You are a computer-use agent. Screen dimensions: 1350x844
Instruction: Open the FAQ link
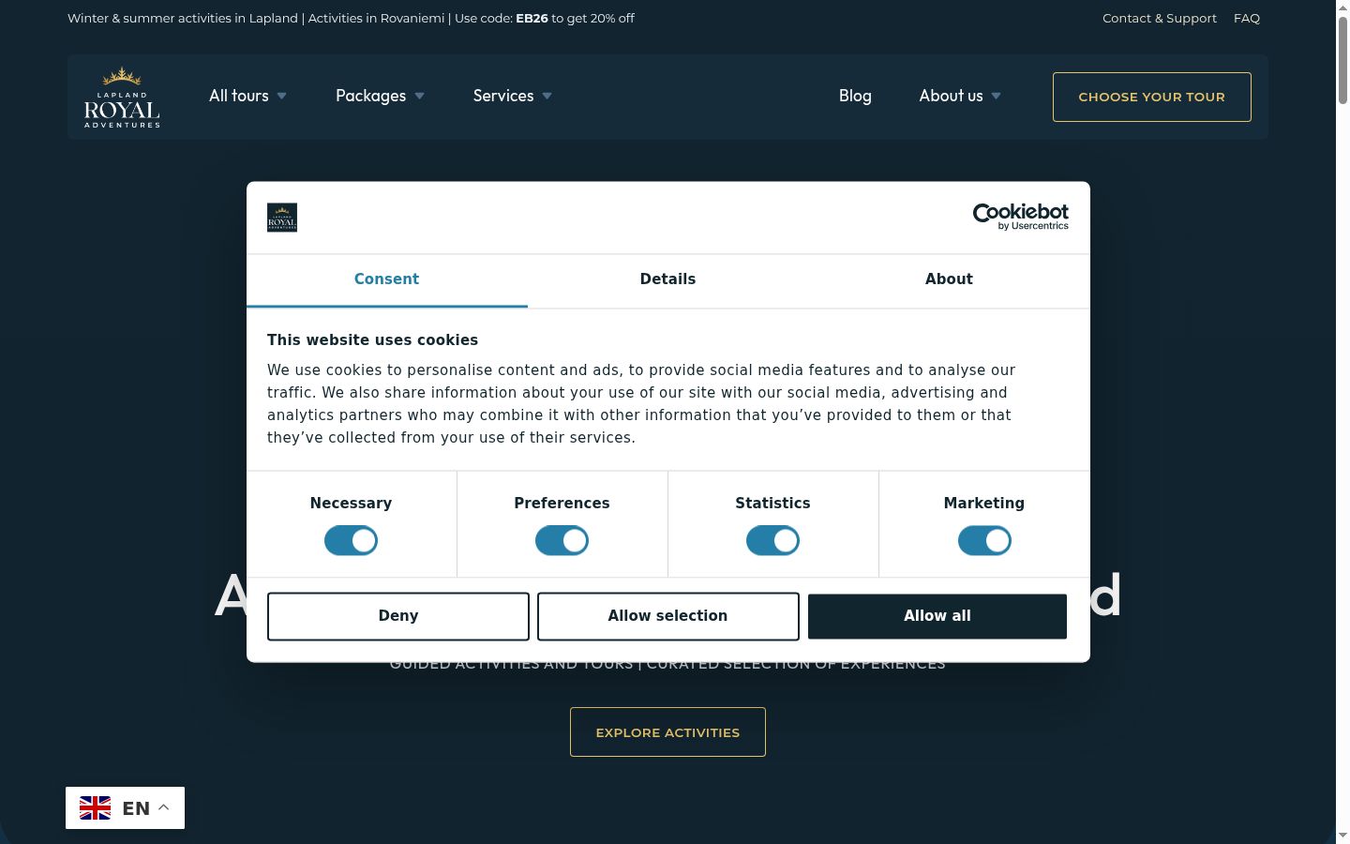1247,18
